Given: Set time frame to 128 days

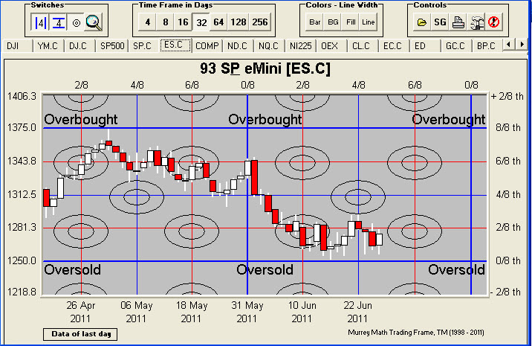Looking at the screenshot, I should (x=239, y=22).
